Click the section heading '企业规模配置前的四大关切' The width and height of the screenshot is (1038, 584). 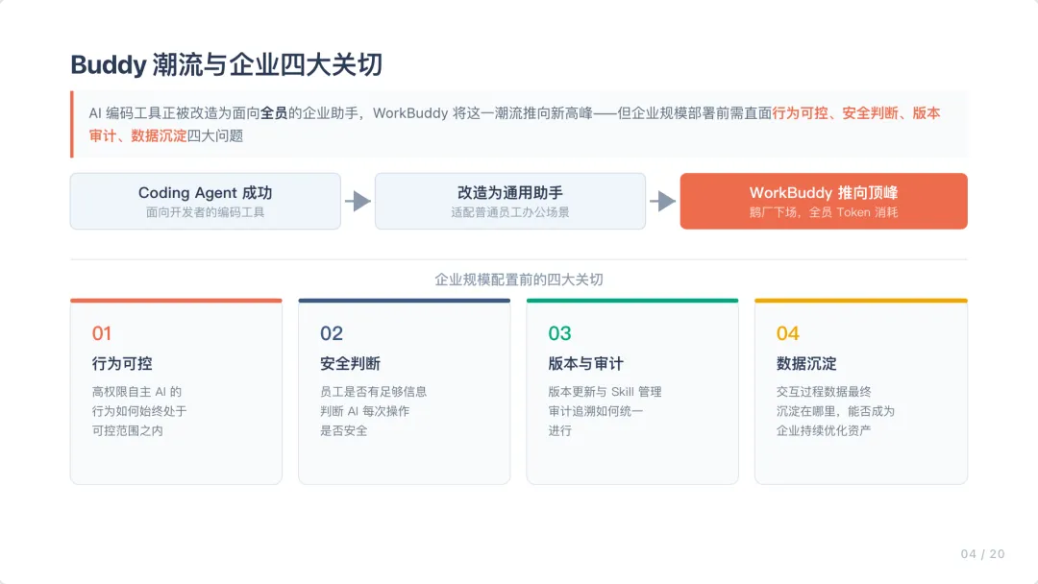click(518, 280)
